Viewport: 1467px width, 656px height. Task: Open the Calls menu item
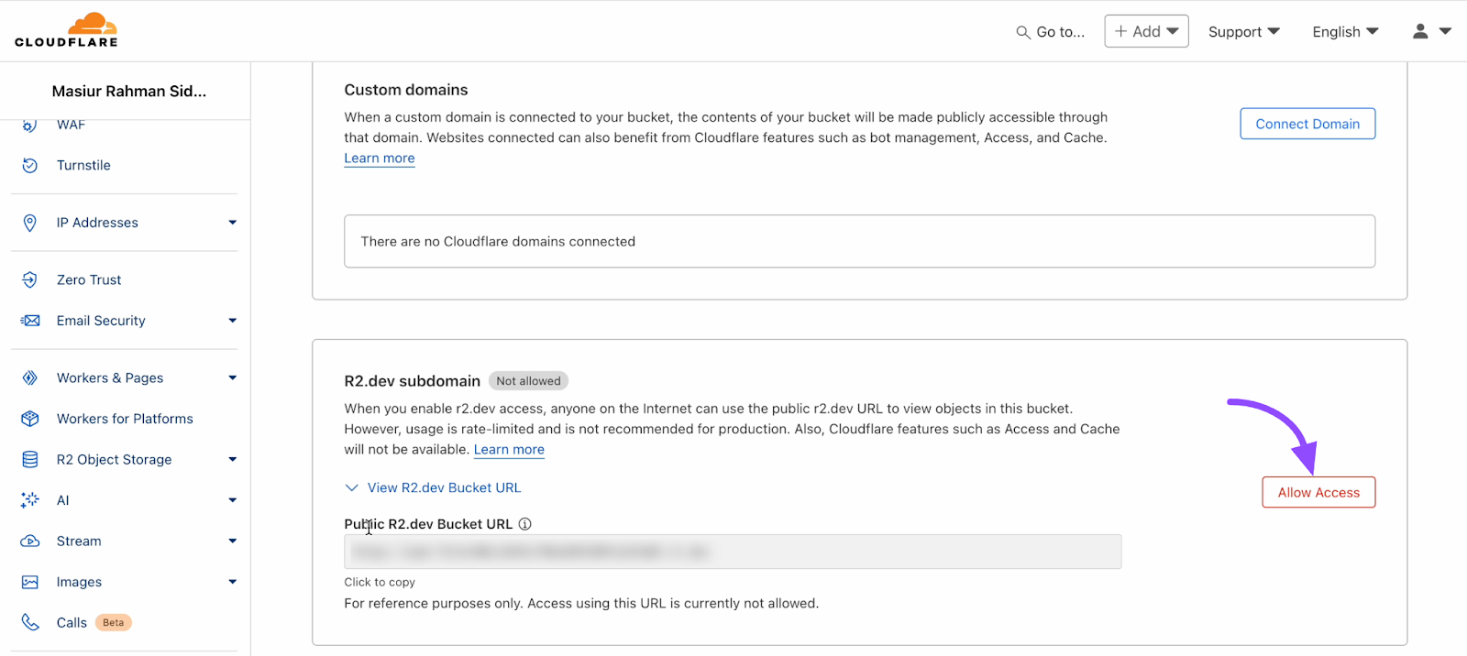pyautogui.click(x=72, y=622)
